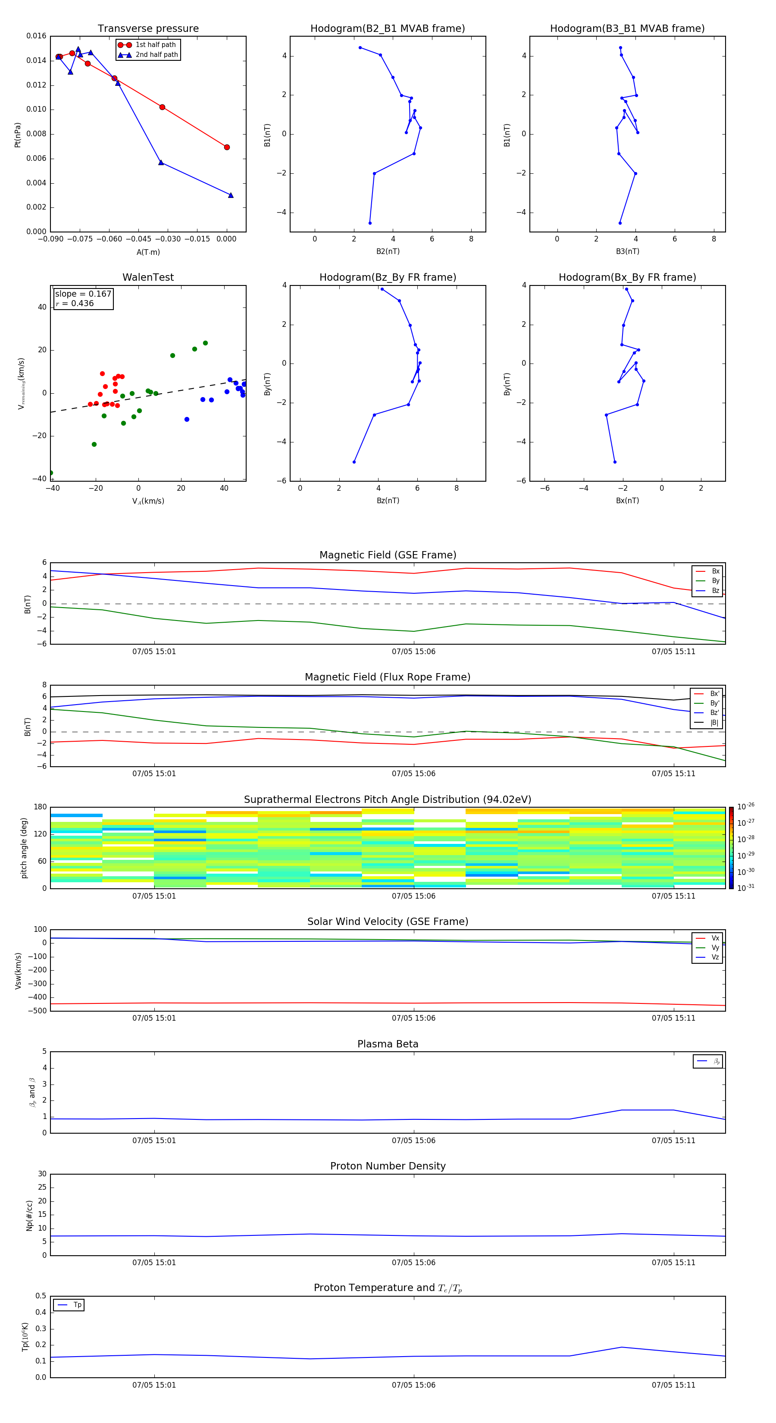Click the "Hodogram(B3_B1 MVAB frame)" title

627,29
